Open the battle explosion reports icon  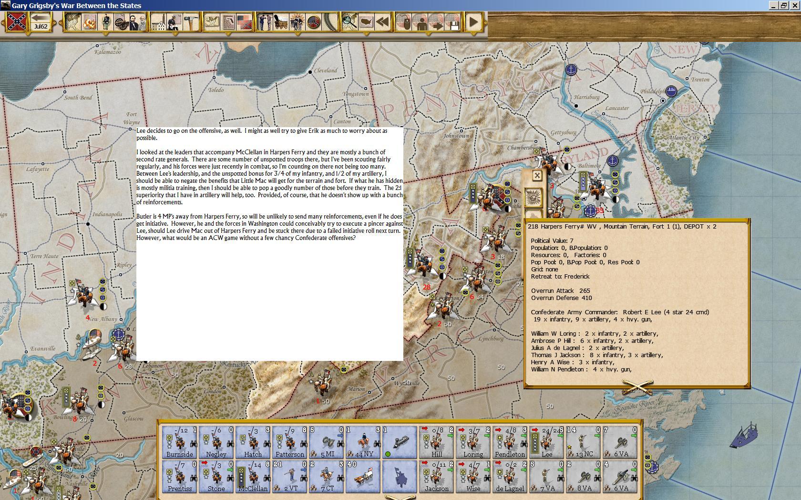point(89,22)
